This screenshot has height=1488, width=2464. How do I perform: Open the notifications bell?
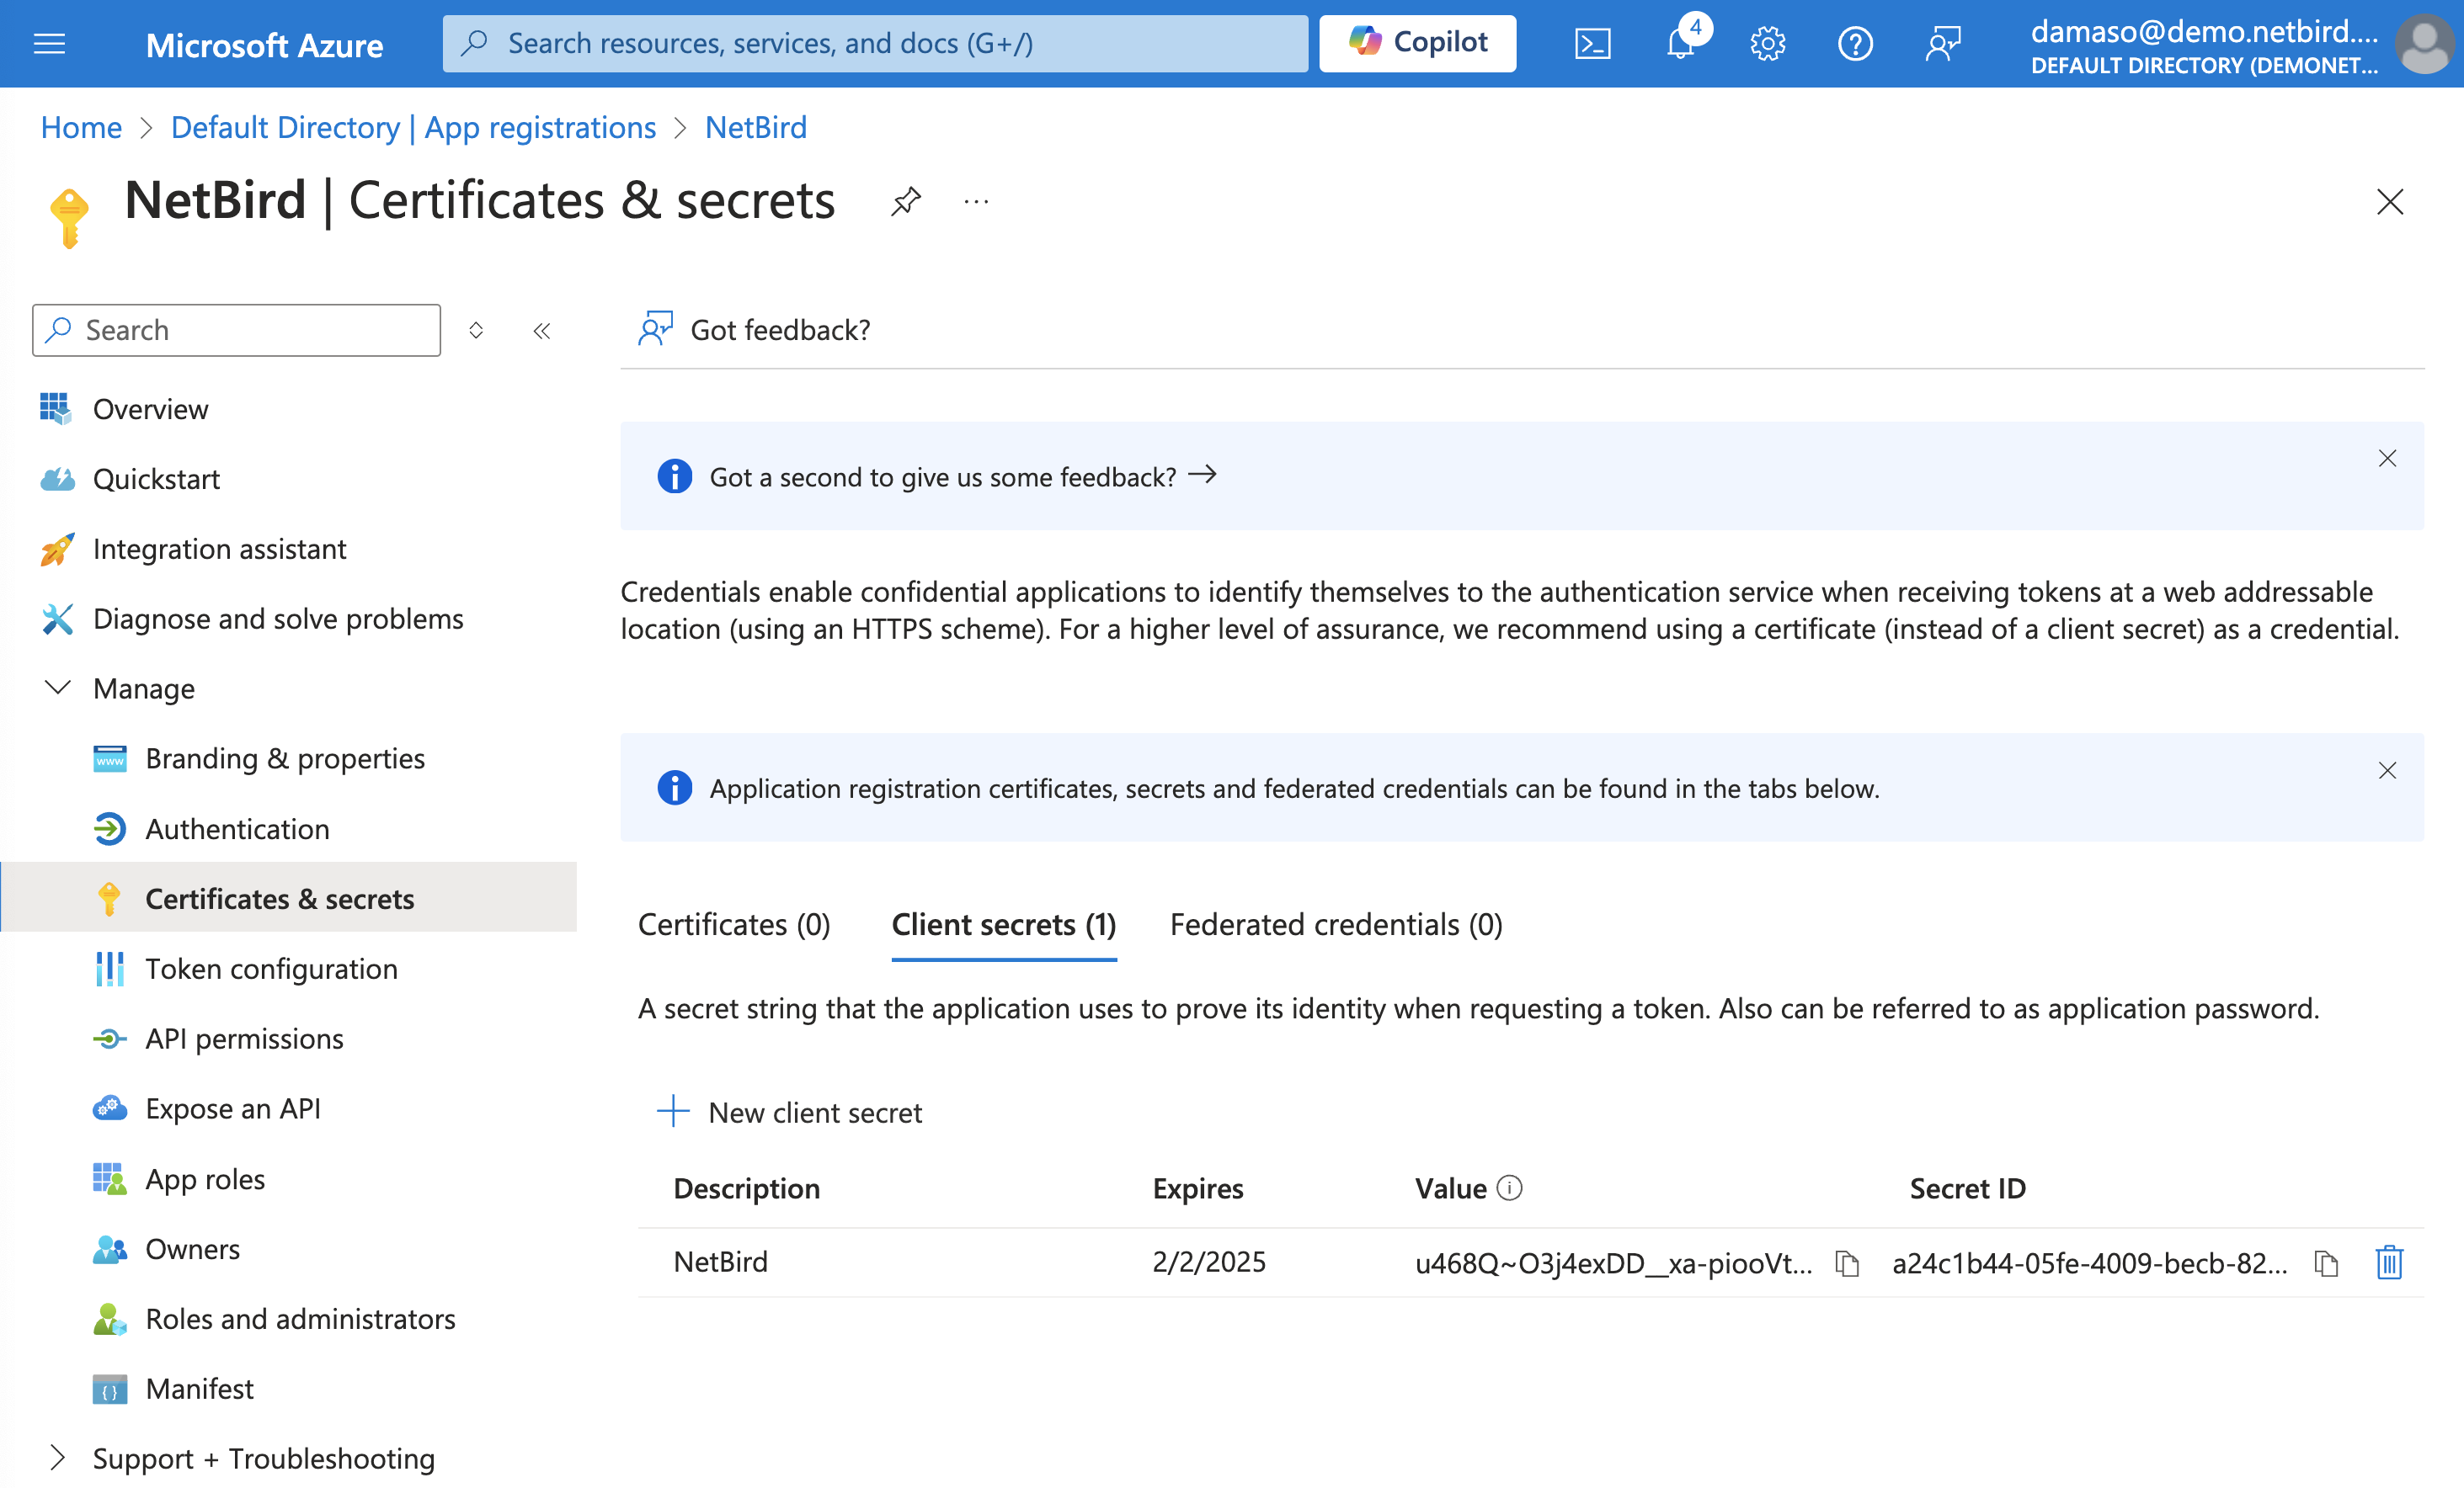click(x=1681, y=44)
